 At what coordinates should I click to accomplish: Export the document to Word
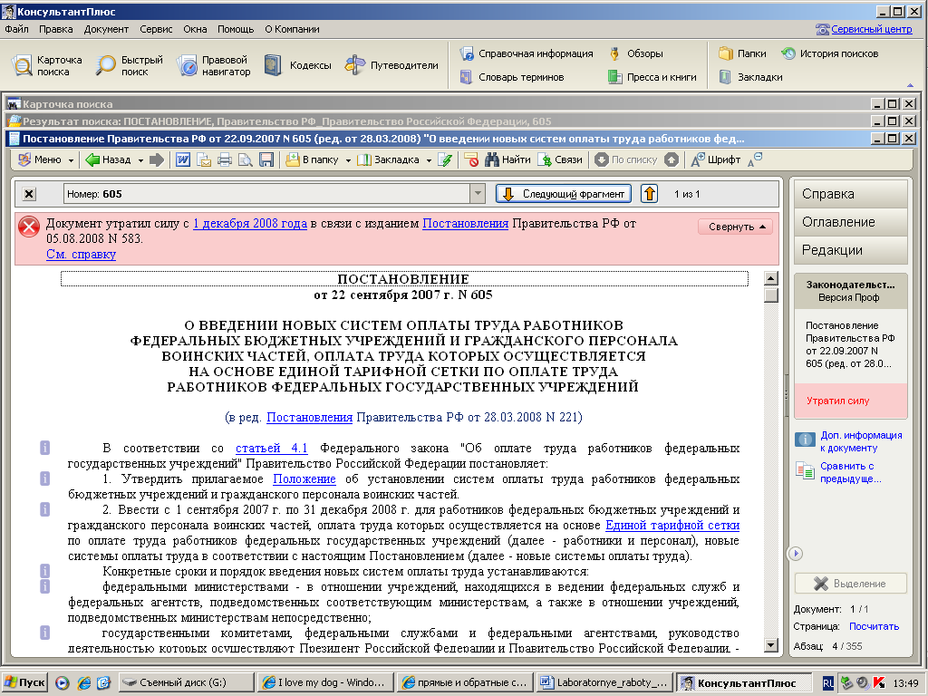click(x=183, y=159)
